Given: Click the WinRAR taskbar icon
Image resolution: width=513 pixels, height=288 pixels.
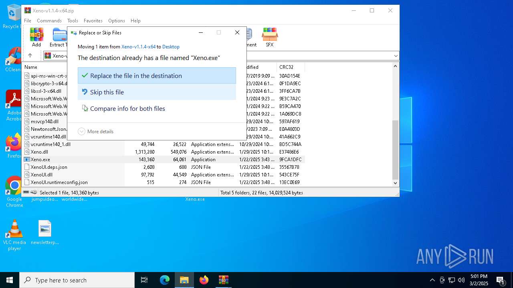Looking at the screenshot, I should (x=223, y=280).
